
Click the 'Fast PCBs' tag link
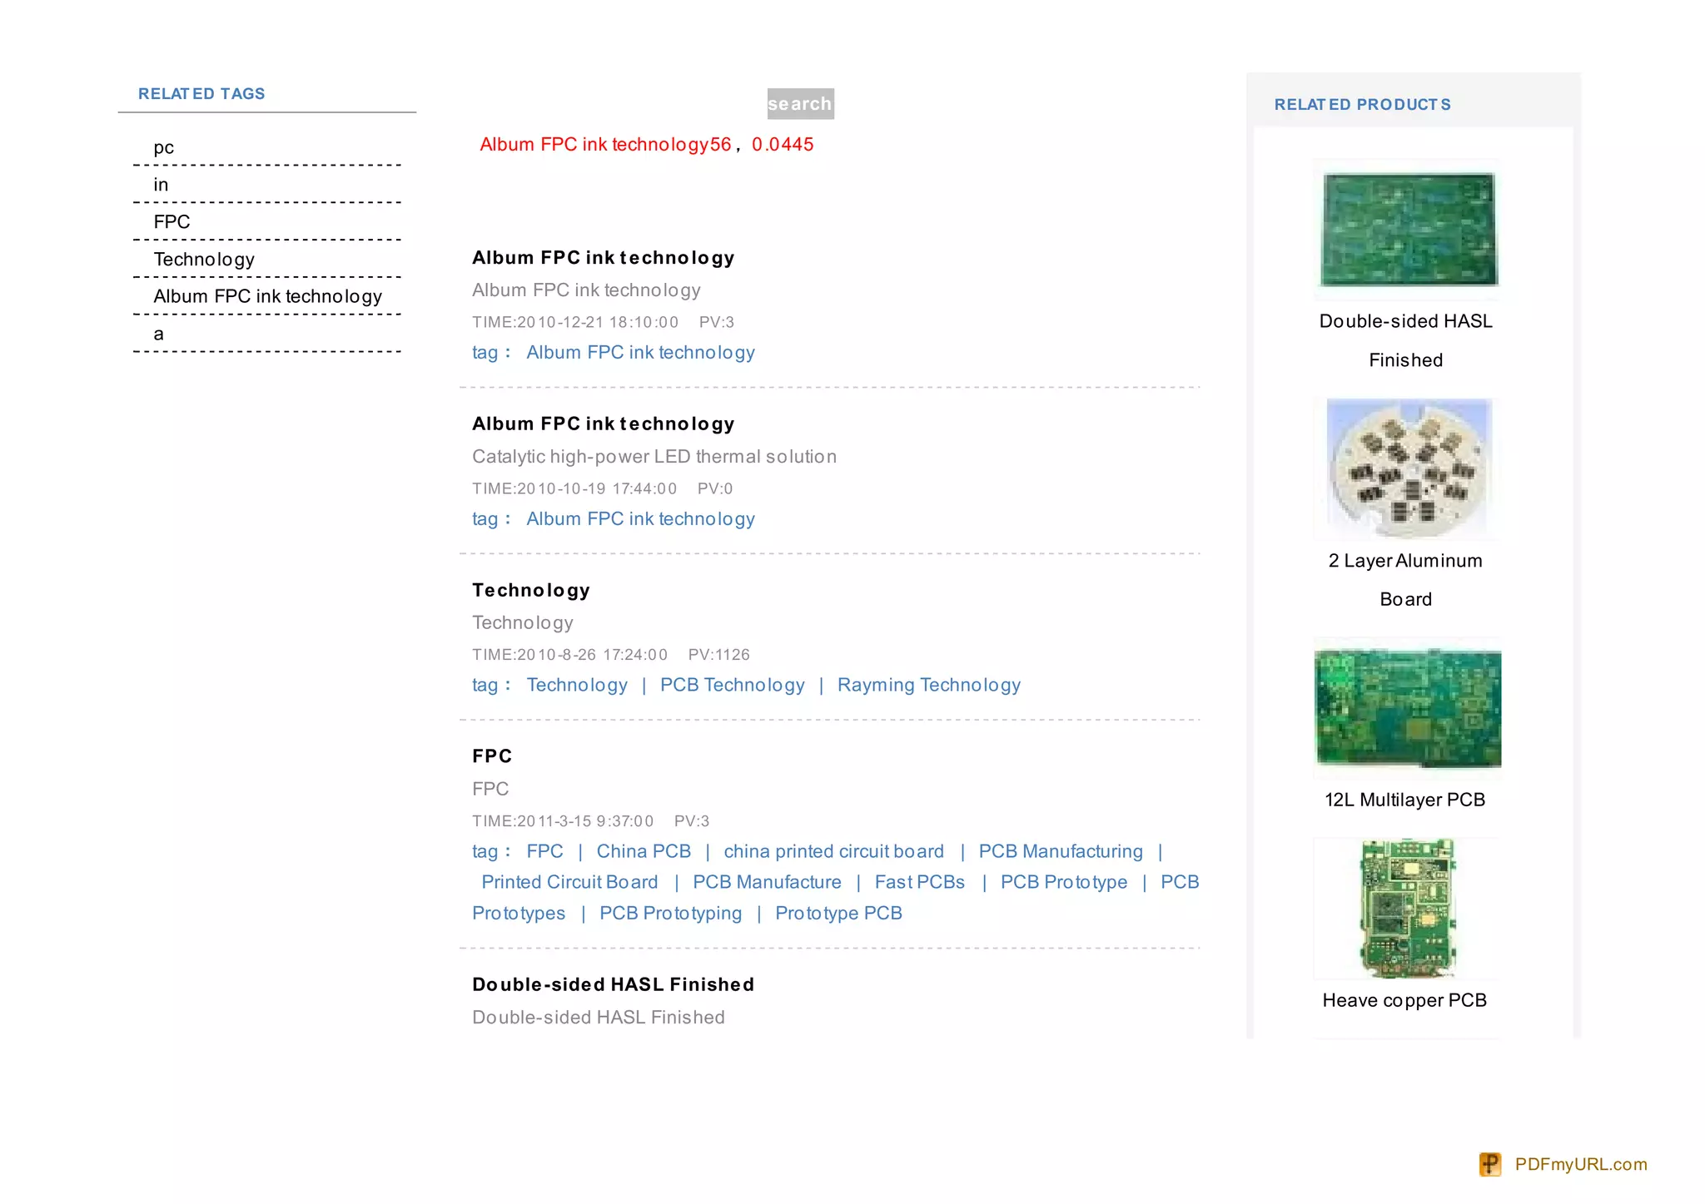point(919,882)
